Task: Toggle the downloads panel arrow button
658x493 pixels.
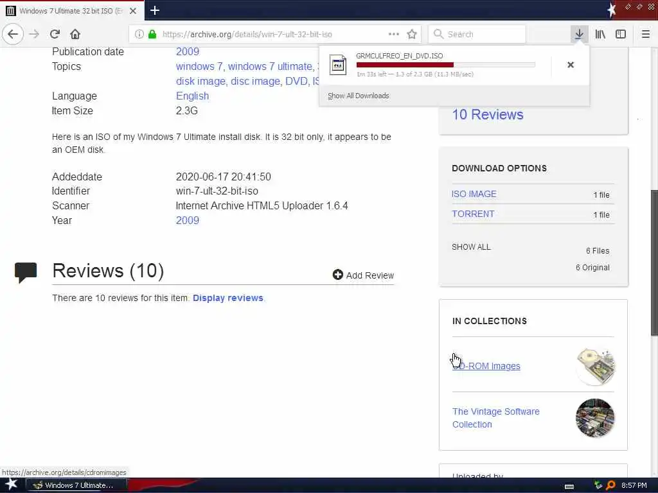Action: (x=579, y=34)
